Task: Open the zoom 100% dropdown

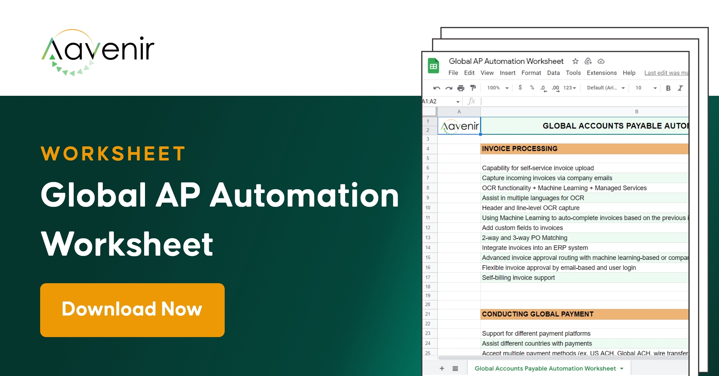Action: [x=498, y=88]
